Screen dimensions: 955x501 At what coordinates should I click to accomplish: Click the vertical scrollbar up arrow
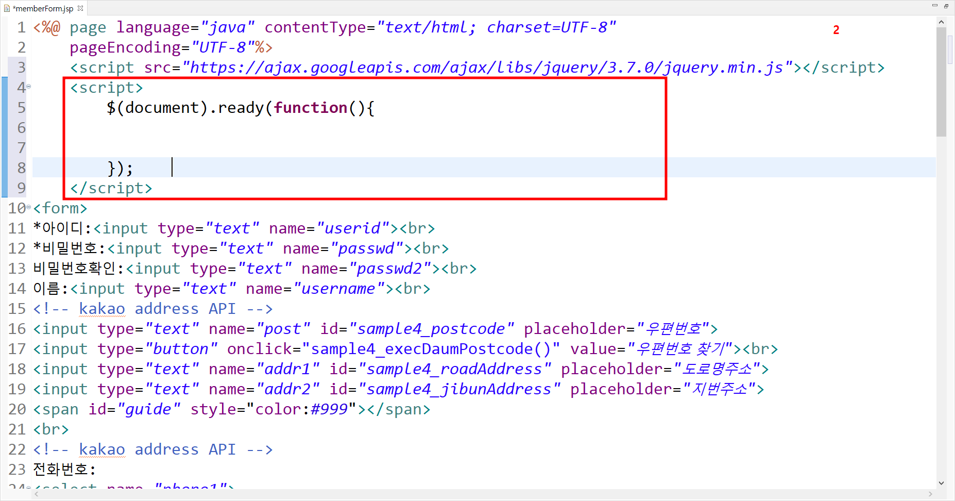click(x=941, y=22)
